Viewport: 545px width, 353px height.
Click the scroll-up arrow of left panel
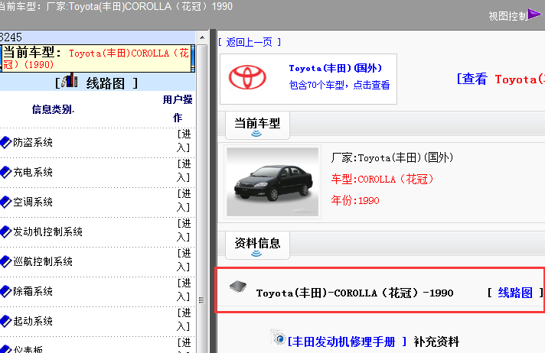pyautogui.click(x=202, y=37)
